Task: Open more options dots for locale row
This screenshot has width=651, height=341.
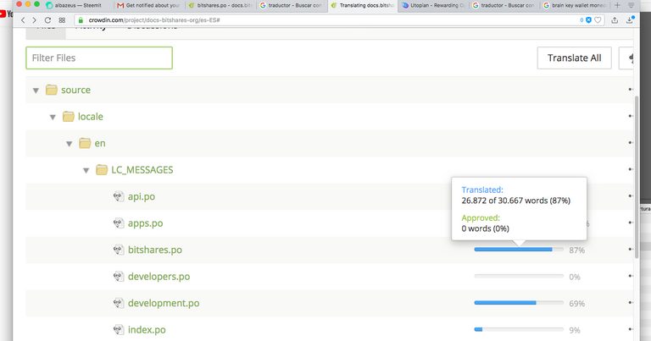Action: click(x=631, y=116)
